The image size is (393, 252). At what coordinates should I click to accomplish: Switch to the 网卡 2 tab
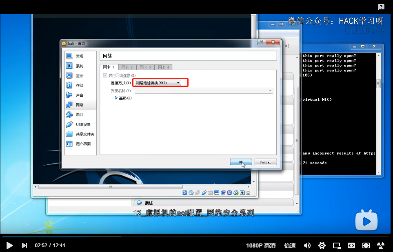point(127,67)
